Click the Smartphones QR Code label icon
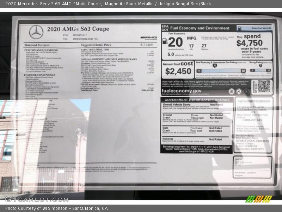Image resolution: width=282 pixels, height=212 pixels. (255, 87)
